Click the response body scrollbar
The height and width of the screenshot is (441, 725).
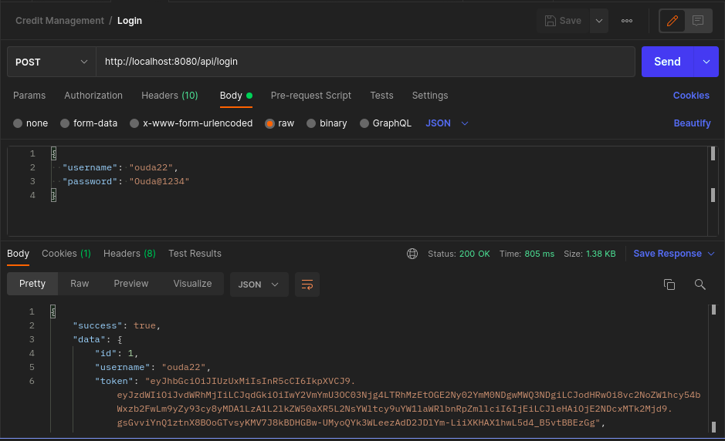point(713,369)
